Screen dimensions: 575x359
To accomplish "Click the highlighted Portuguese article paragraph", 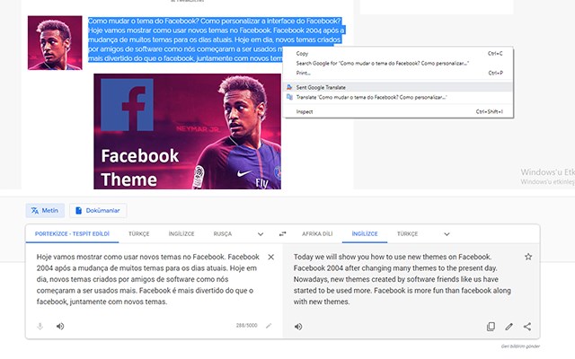I will (x=216, y=39).
